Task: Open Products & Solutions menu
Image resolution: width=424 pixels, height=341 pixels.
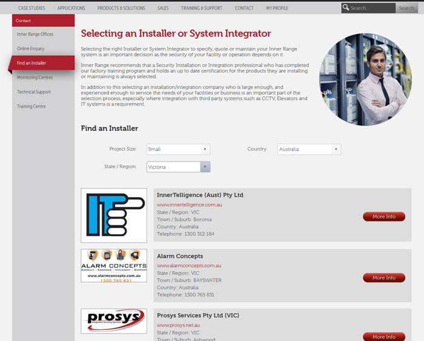Action: (x=121, y=8)
